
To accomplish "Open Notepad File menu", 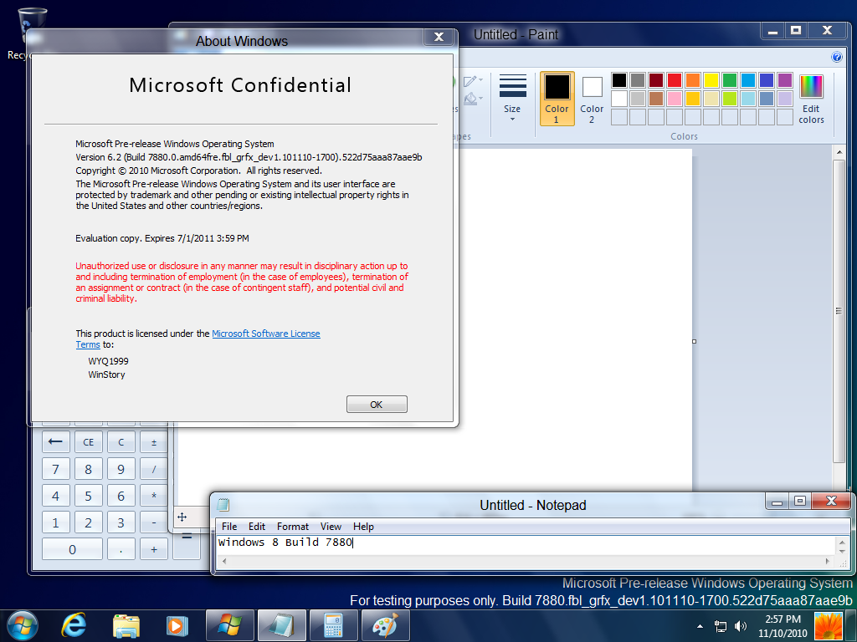I will tap(229, 527).
